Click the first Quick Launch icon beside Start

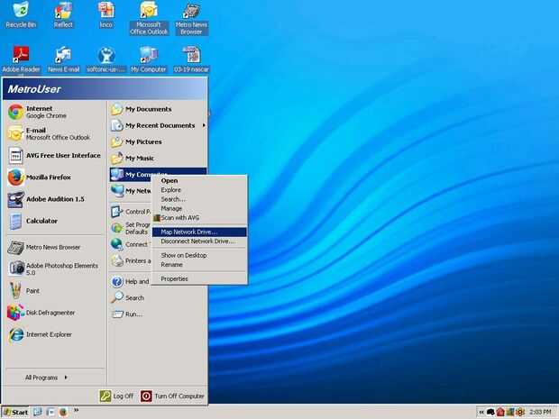tap(38, 412)
